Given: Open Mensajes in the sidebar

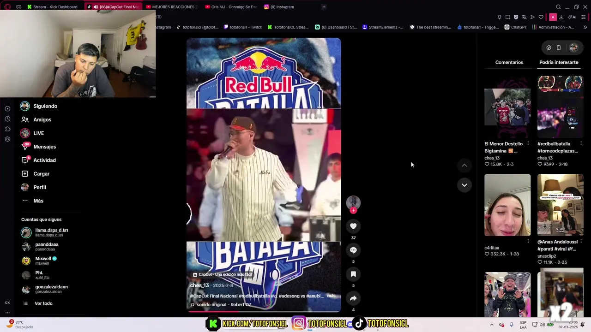Looking at the screenshot, I should (38, 147).
